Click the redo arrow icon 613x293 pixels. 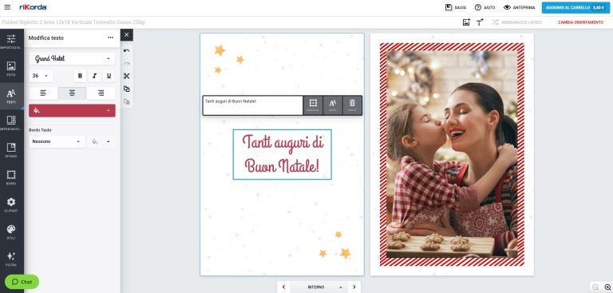[126, 63]
